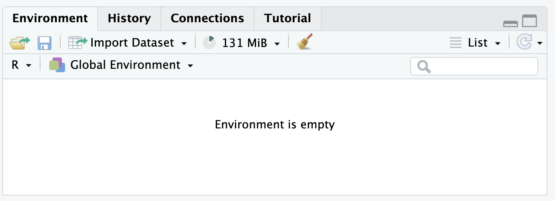The image size is (555, 201).
Task: Select the Environment tab
Action: (50, 18)
